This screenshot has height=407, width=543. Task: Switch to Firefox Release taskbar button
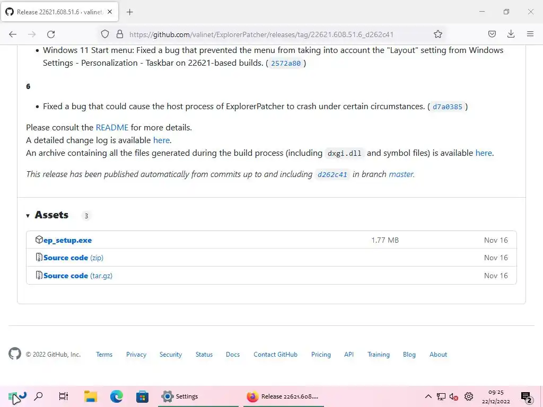[x=284, y=396]
